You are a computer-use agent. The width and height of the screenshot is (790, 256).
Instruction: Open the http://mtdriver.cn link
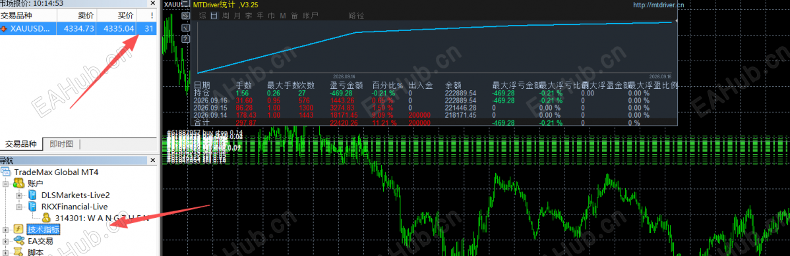pos(659,5)
